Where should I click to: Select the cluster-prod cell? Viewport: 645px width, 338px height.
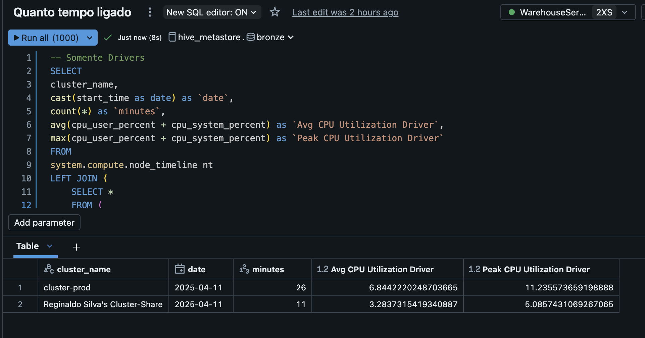pyautogui.click(x=103, y=287)
